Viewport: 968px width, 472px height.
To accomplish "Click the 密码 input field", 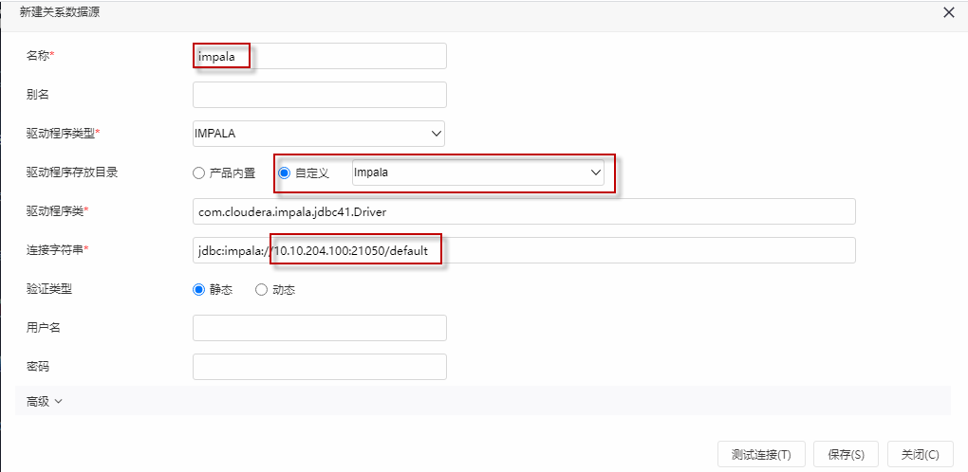I will [320, 367].
